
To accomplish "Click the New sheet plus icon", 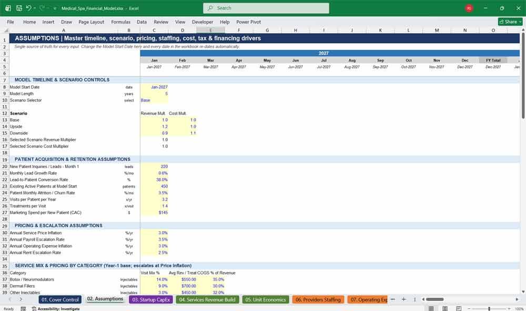I will [x=404, y=299].
